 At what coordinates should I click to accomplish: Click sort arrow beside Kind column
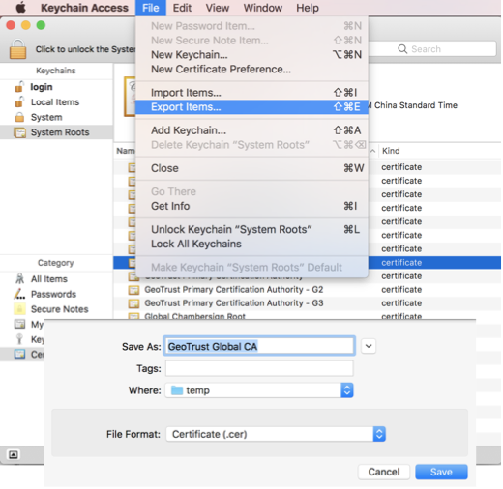click(x=372, y=151)
